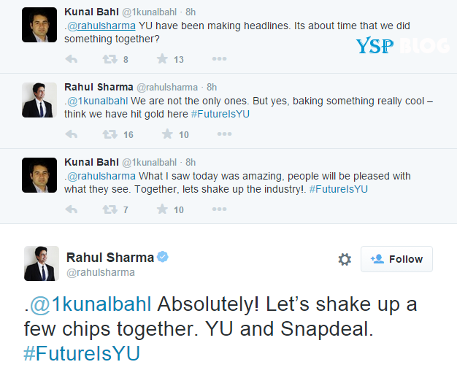Screen dimensions: 457x370
Task: Follow Rahul Sharma
Action: coord(396,259)
